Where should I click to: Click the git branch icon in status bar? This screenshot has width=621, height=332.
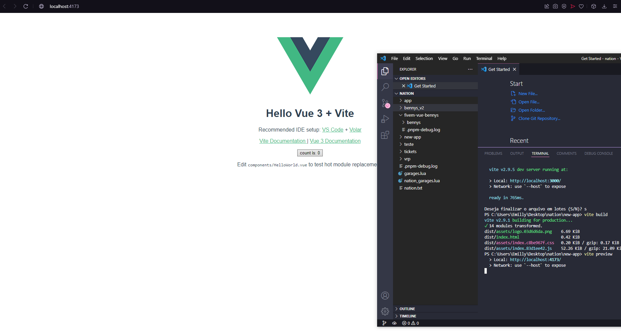tap(384, 323)
